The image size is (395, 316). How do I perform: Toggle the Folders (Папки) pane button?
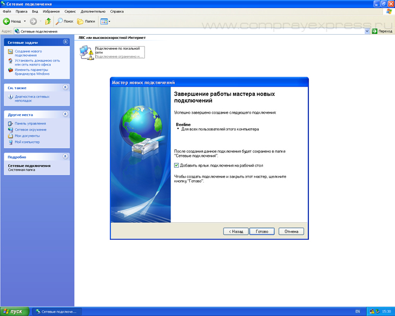[x=85, y=22]
